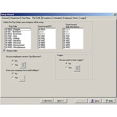This screenshot has width=117, height=117.
Task: Open wages tracking dollar icon button
Action: click(x=77, y=68)
